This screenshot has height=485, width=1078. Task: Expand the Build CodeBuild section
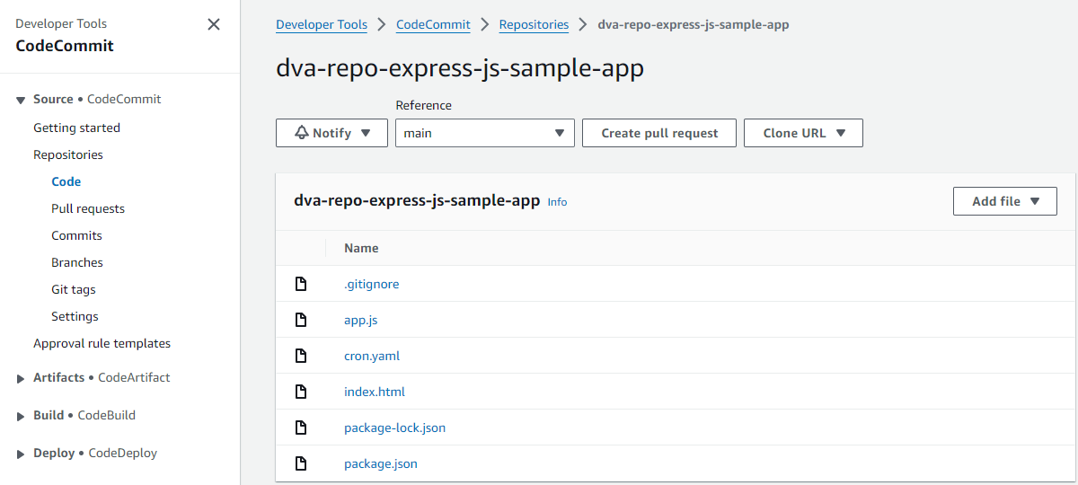coord(21,416)
